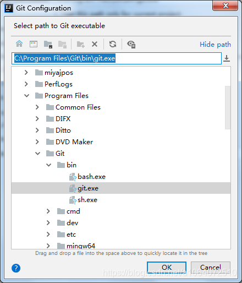
Task: Expand the miyajpos folder
Action: pyautogui.click(x=26, y=73)
